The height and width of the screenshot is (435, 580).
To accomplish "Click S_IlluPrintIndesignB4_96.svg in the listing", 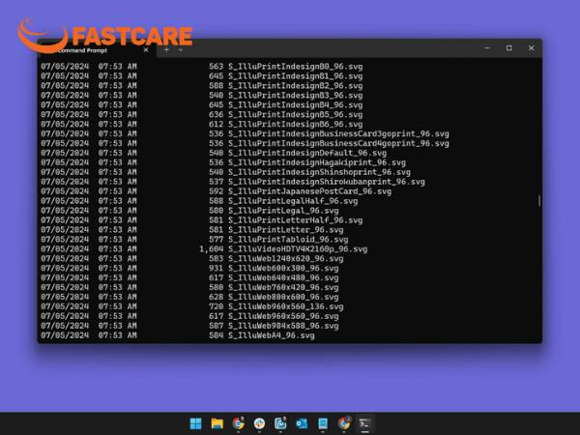I will click(x=295, y=105).
